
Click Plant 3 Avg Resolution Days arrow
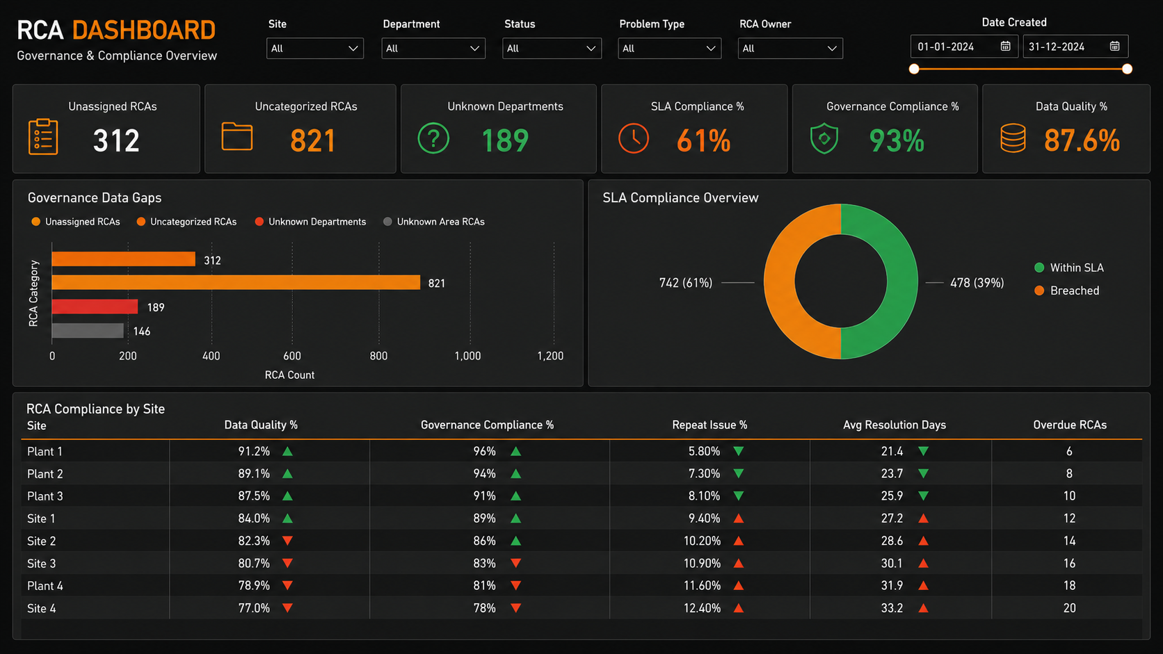coord(923,496)
